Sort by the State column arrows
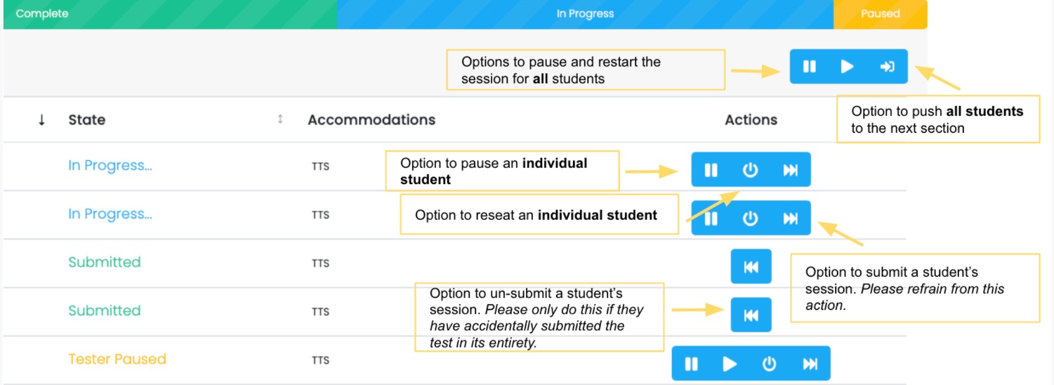 pos(280,119)
